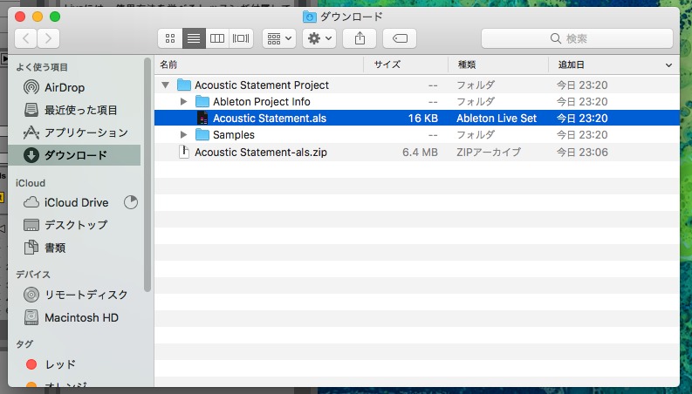
Task: Click the edit tags toolbar button
Action: [x=400, y=38]
